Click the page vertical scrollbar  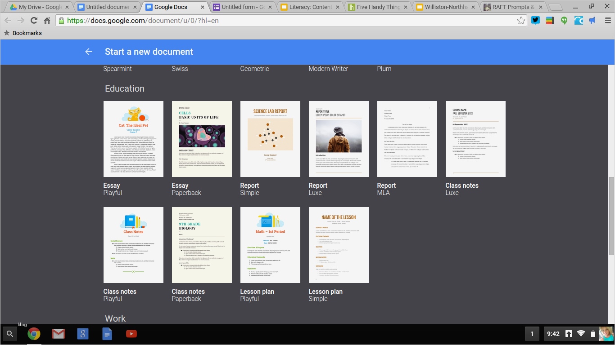[x=611, y=216]
